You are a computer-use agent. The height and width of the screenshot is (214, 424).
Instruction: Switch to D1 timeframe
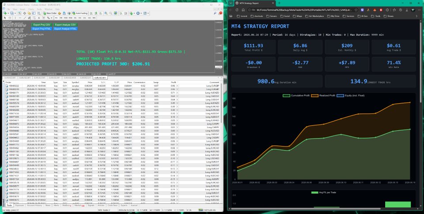coord(85,18)
